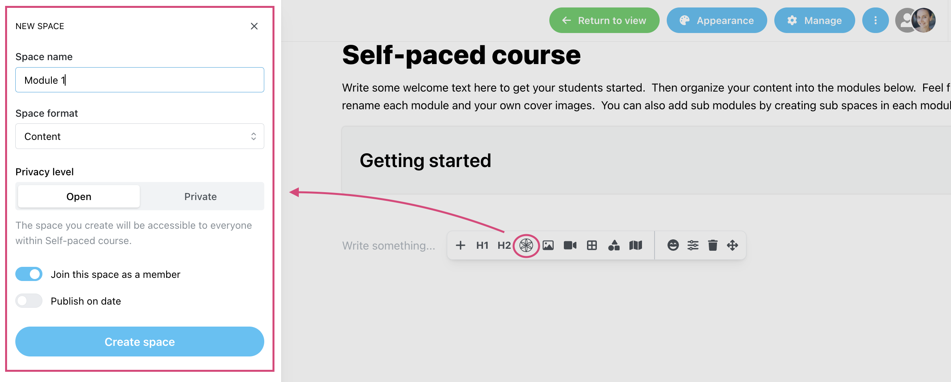Click the map icon in the toolbar
This screenshot has height=382, width=951.
[x=636, y=246]
